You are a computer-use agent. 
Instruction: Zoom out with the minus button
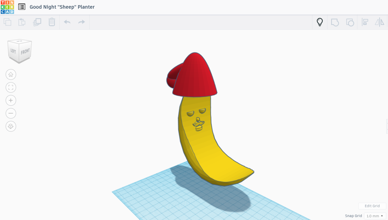(x=11, y=113)
